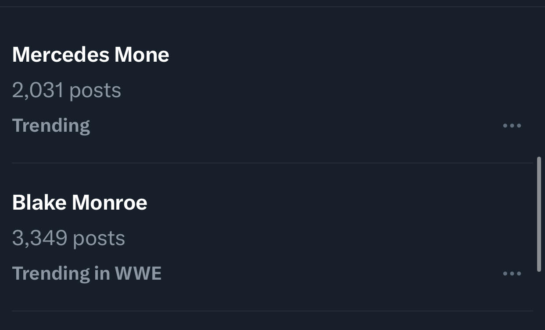Tap the word WWE in category label
The height and width of the screenshot is (330, 545).
pos(138,274)
